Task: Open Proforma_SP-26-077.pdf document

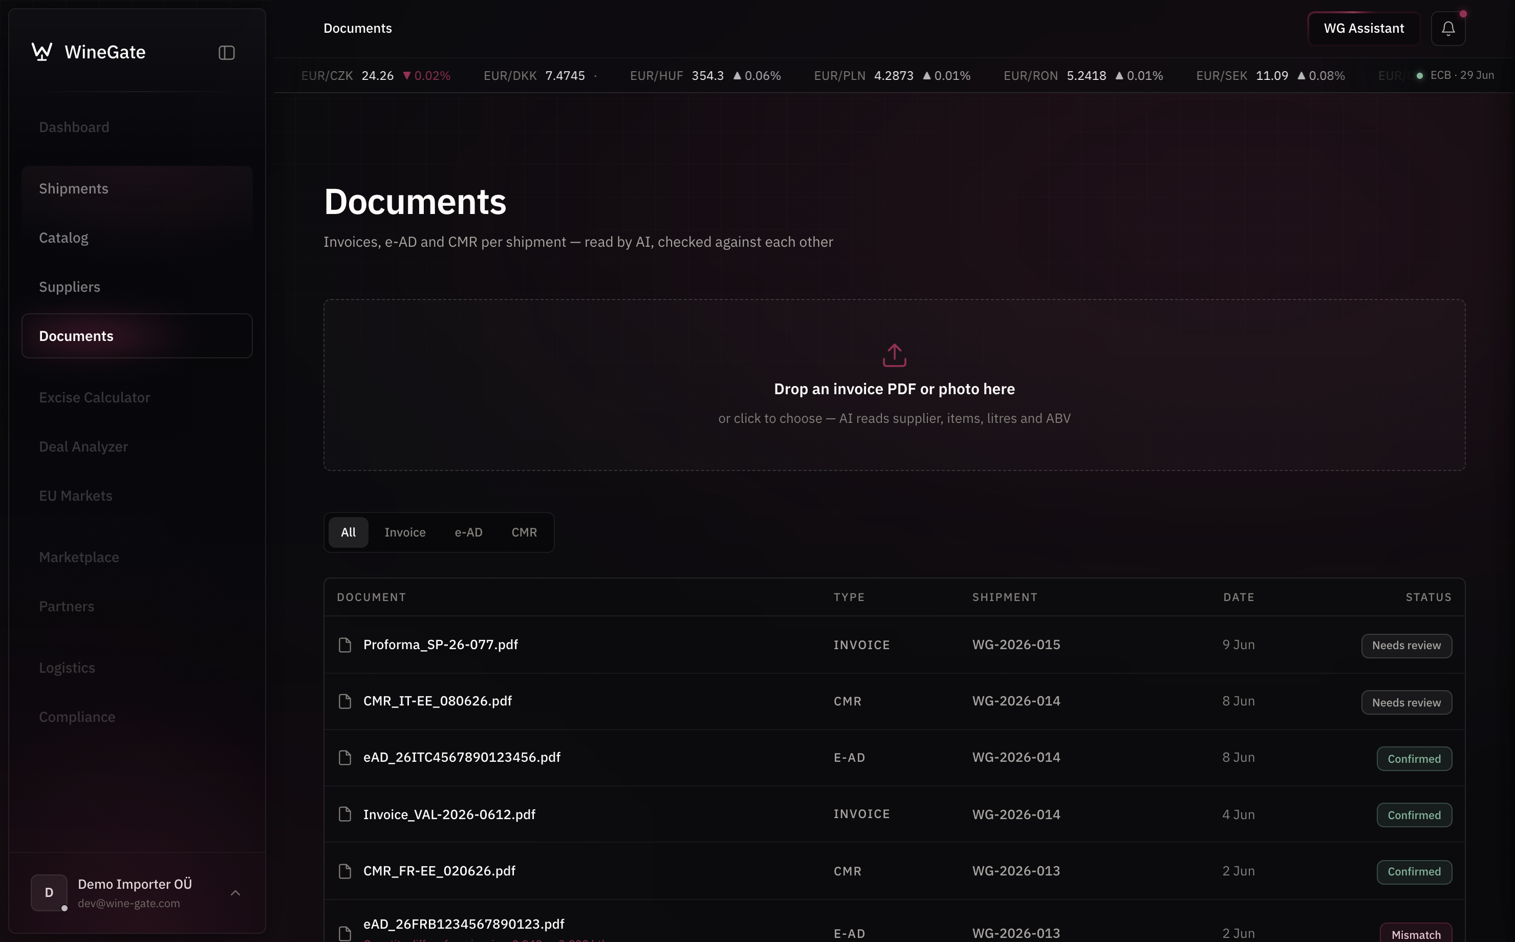Action: coord(440,645)
